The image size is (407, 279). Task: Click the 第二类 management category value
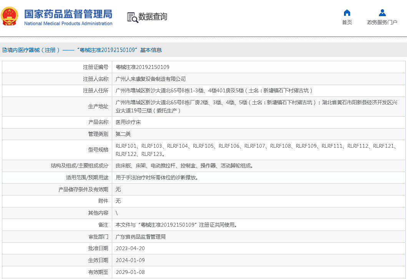[123, 134]
